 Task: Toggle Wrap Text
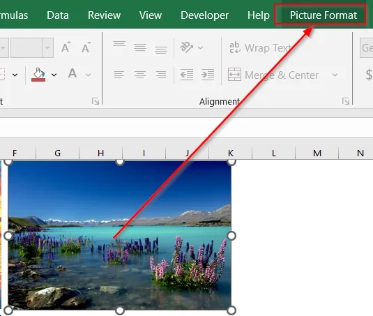tap(260, 47)
